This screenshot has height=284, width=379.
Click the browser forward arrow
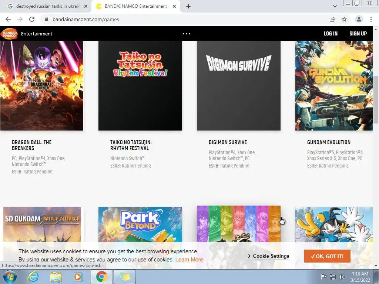tap(20, 19)
